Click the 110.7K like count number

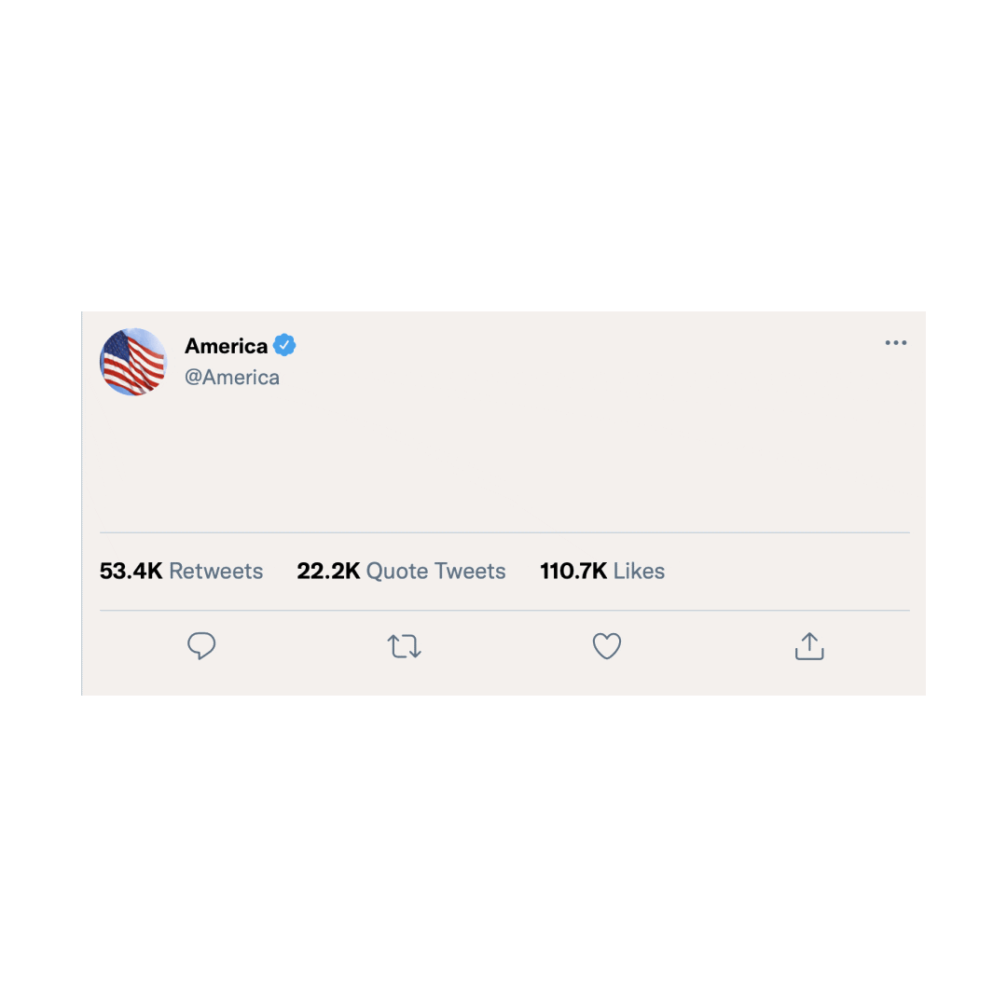pyautogui.click(x=573, y=572)
